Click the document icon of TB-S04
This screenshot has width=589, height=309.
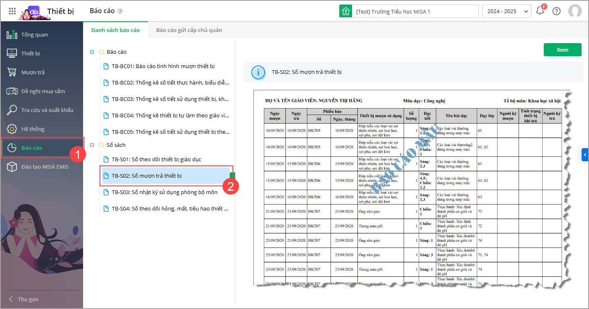[106, 208]
